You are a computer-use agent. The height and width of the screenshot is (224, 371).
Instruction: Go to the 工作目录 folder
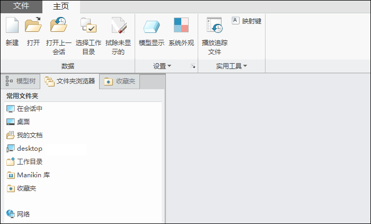[24, 162]
